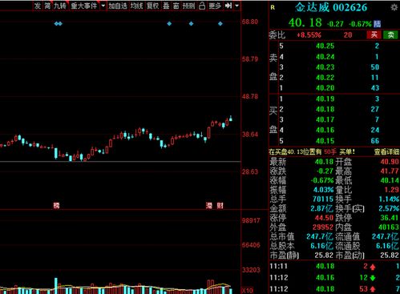Select 加自选 to add to watchlist
The height and width of the screenshot is (294, 400).
pos(118,6)
